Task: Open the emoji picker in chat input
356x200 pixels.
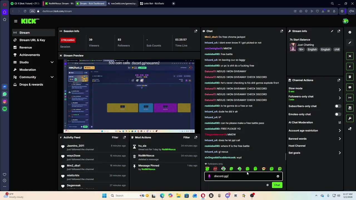Action: (x=278, y=176)
